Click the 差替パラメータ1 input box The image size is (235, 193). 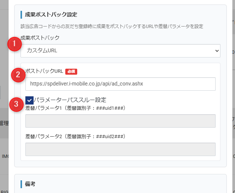pos(120,121)
